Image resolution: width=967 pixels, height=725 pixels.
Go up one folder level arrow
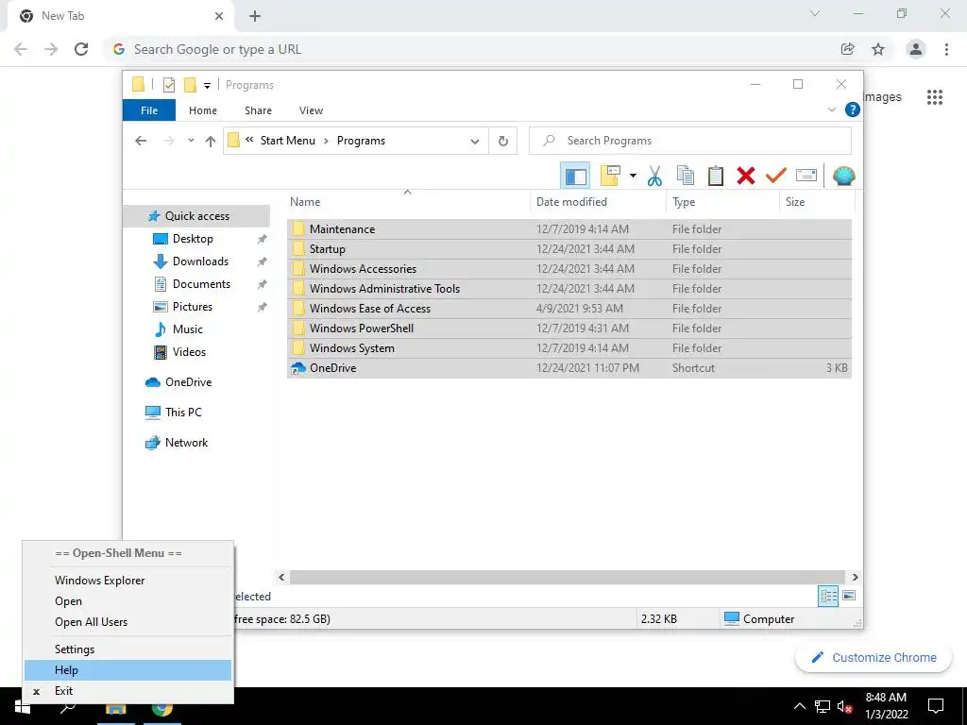click(x=211, y=142)
